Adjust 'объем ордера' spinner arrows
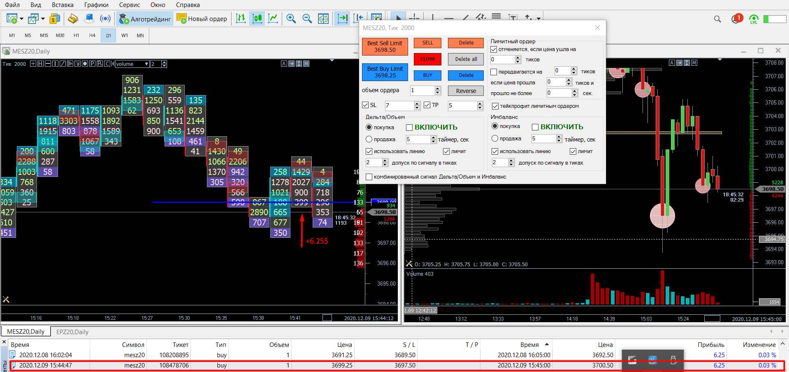Image resolution: width=789 pixels, height=372 pixels. 438,91
